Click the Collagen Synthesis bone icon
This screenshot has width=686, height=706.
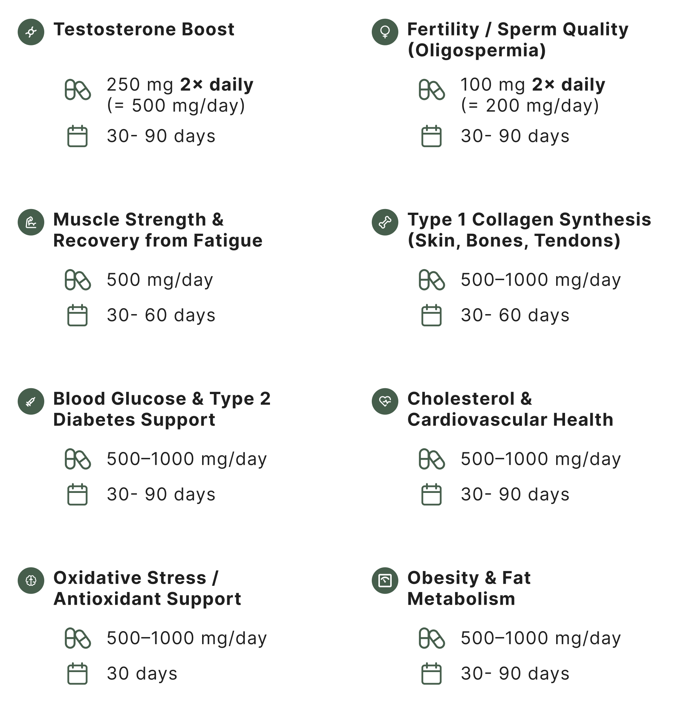[x=385, y=222]
